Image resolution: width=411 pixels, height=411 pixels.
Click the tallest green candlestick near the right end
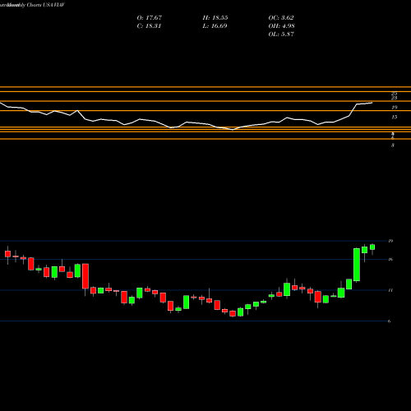pyautogui.click(x=357, y=265)
